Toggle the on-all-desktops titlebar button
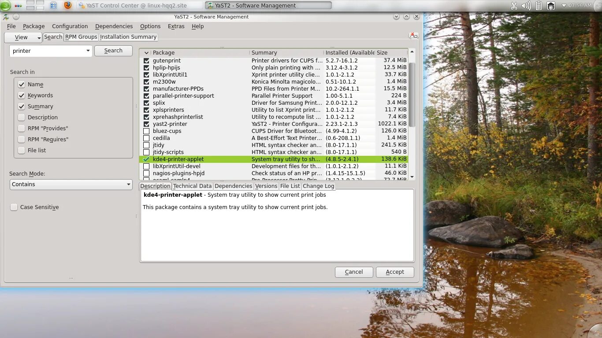 click(x=16, y=17)
